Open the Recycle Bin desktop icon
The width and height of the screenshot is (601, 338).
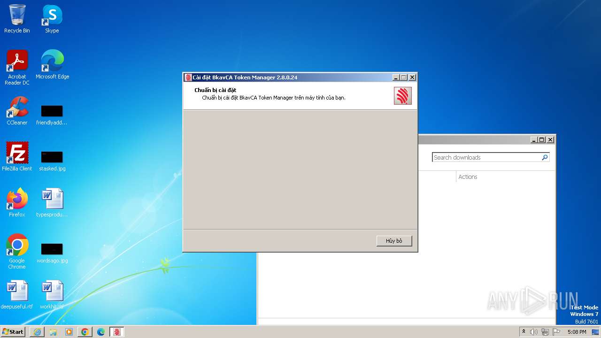pyautogui.click(x=17, y=19)
